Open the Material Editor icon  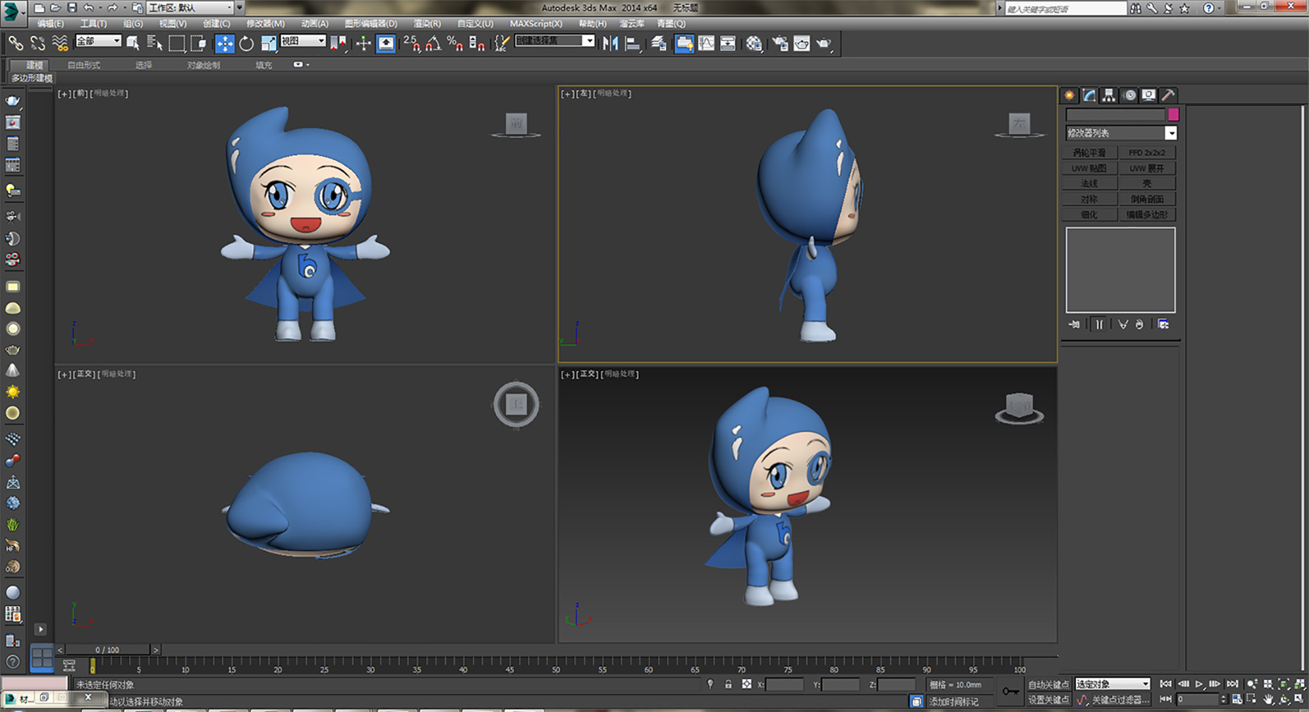[x=753, y=44]
